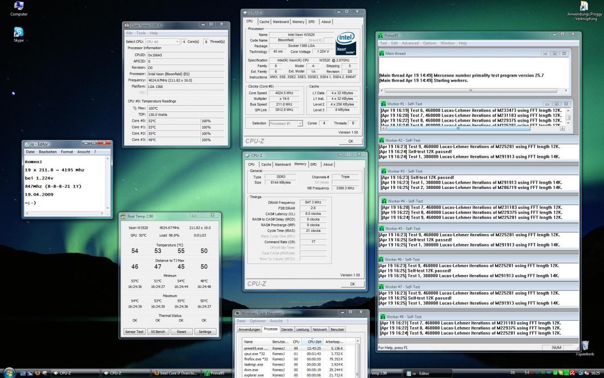Open the Anwendungs.Proggy shortcut on the desktop
This screenshot has height=378, width=604.
(584, 12)
